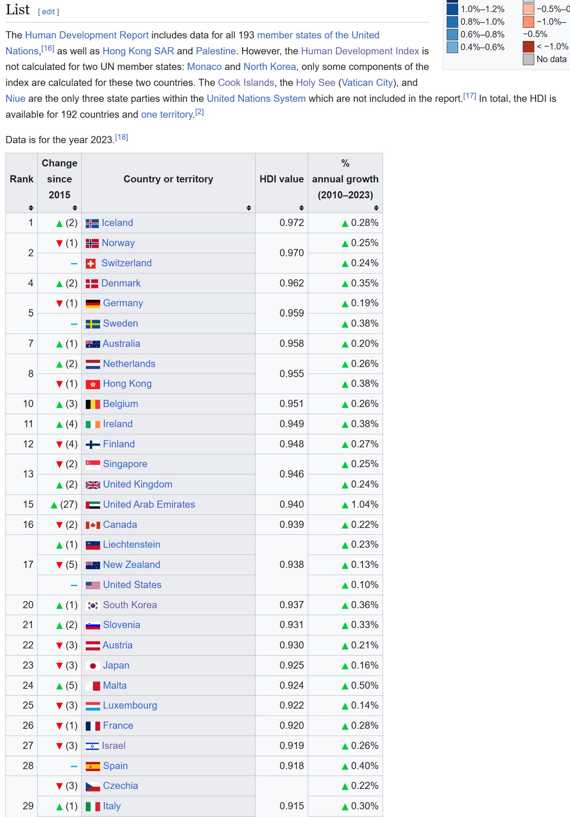Click the Slovenia flag icon
570x817 pixels.
coord(93,625)
